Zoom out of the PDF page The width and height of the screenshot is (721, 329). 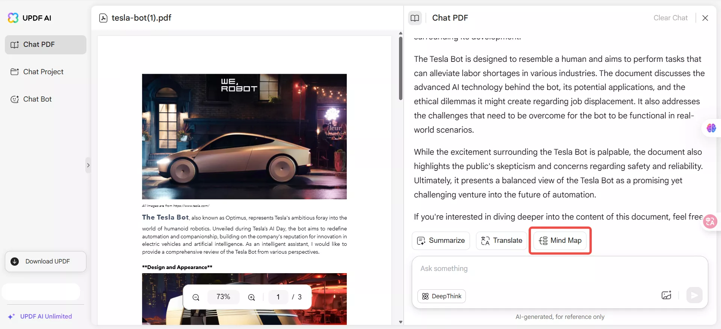pyautogui.click(x=196, y=297)
